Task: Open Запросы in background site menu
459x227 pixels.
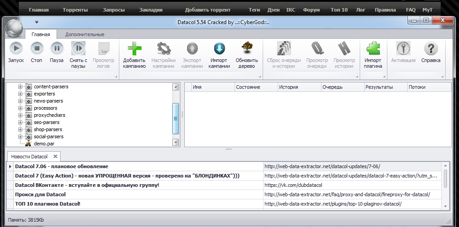Action: (114, 10)
